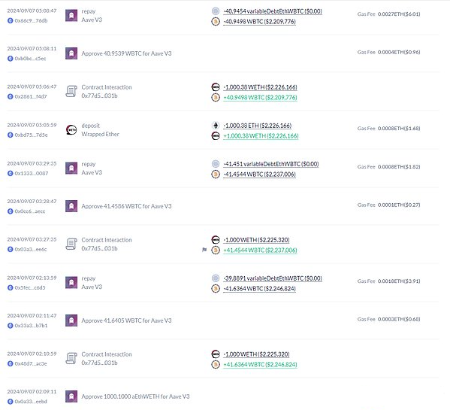Open transaction hash 0xbd75...7d5e

tap(31, 135)
